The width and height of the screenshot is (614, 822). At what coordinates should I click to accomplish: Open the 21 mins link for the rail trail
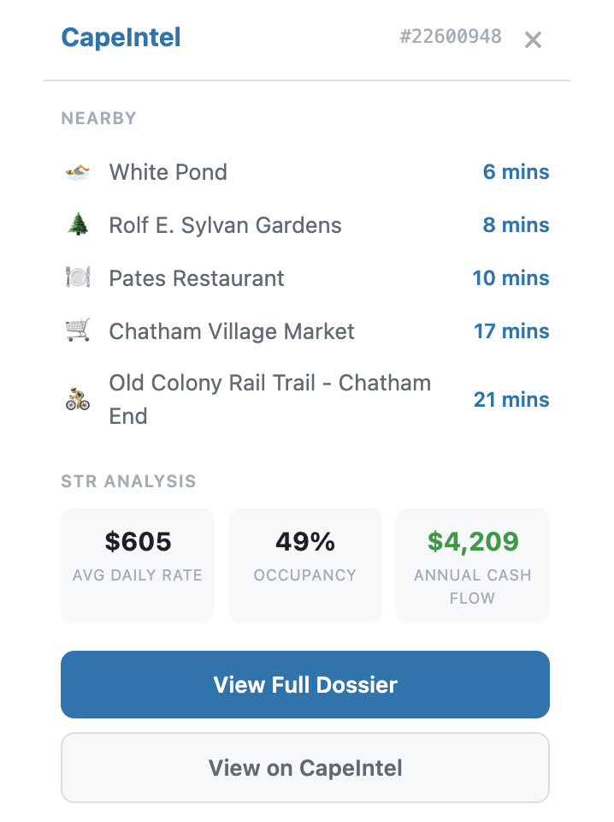point(511,400)
